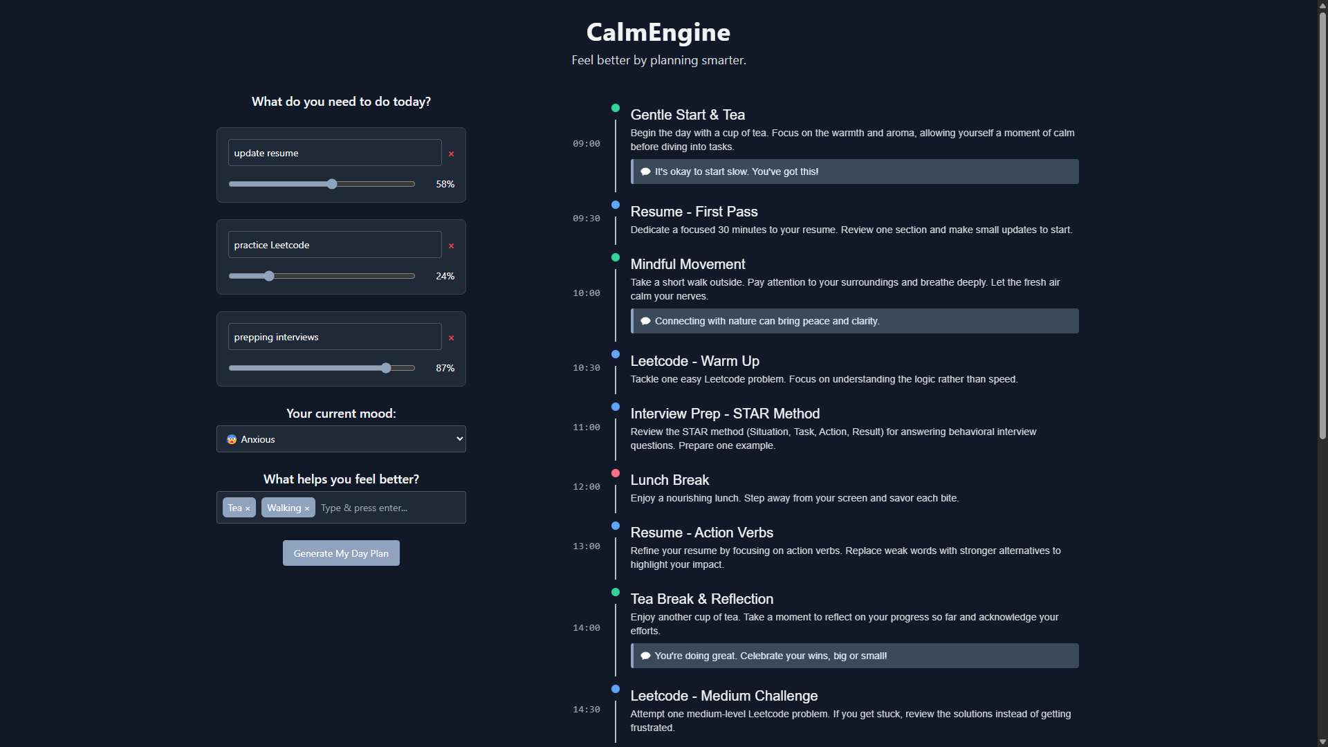Adjust the practice Leetcode 24% slider

269,276
